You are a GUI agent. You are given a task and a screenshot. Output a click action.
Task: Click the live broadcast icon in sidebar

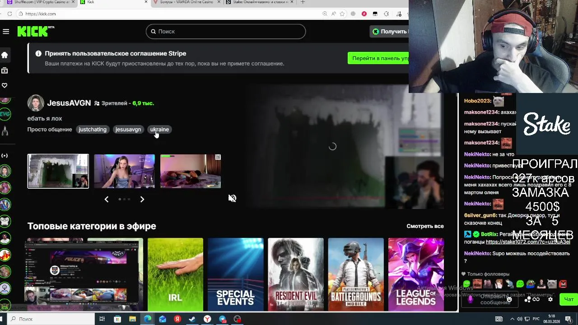click(5, 156)
